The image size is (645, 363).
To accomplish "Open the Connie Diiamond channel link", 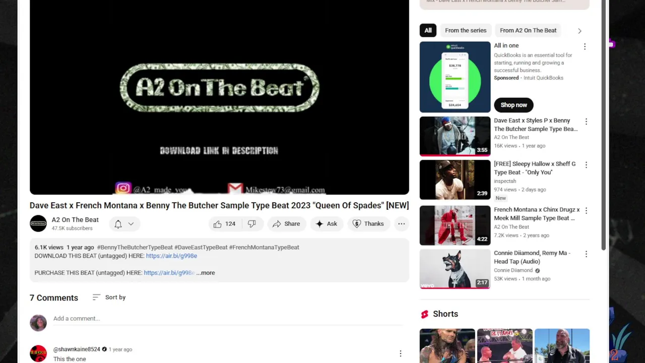I will (x=513, y=270).
